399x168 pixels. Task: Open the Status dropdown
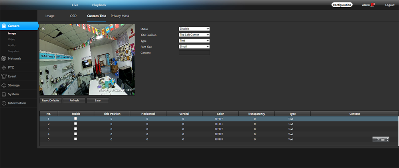click(194, 29)
